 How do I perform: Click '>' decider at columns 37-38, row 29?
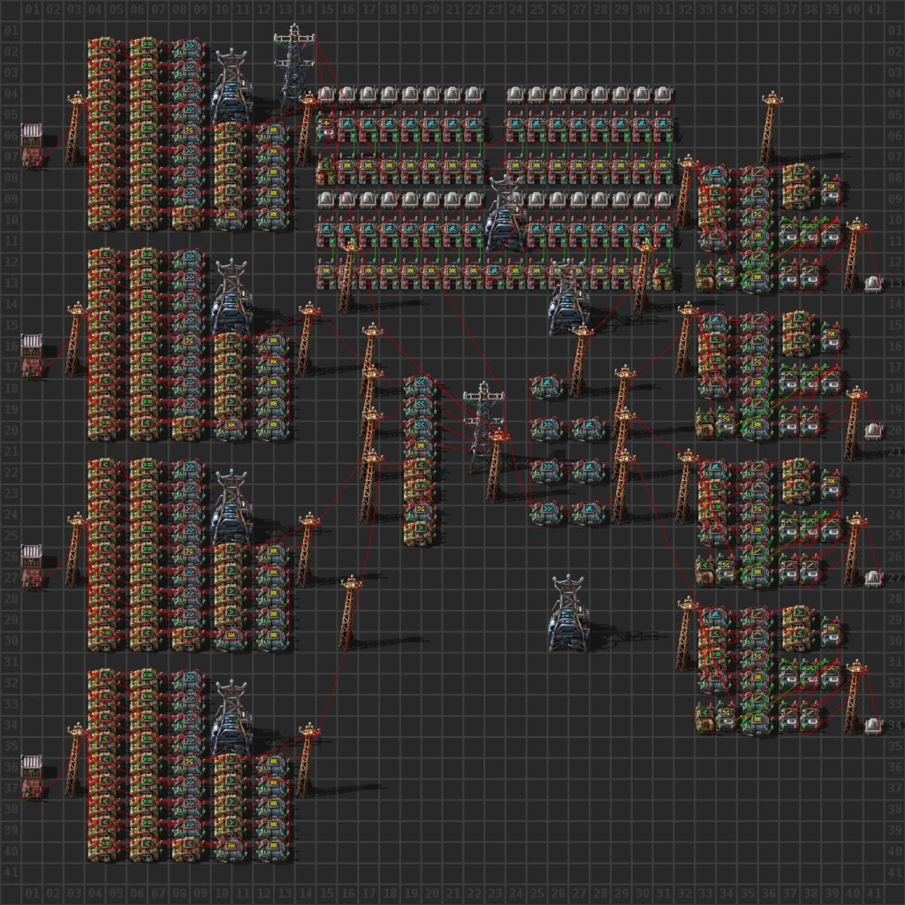pos(799,615)
